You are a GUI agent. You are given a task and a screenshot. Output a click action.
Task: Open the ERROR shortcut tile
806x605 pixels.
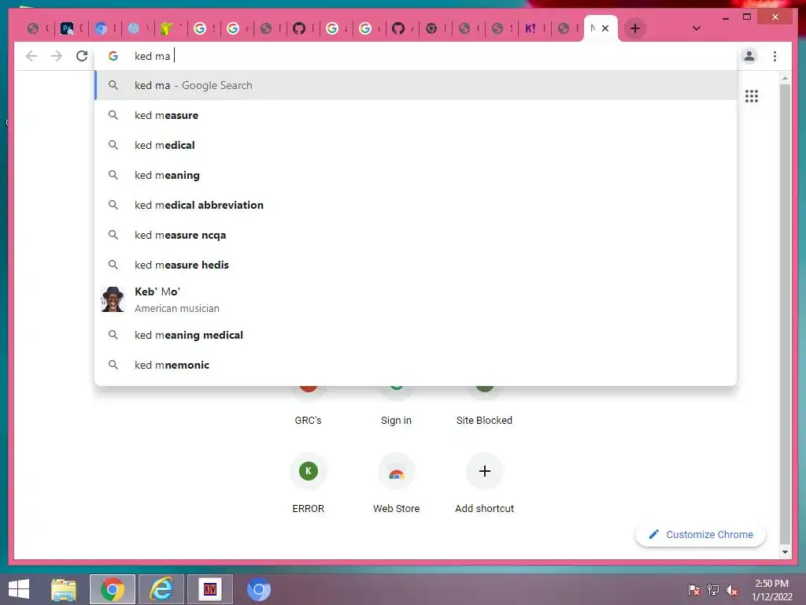tap(308, 483)
